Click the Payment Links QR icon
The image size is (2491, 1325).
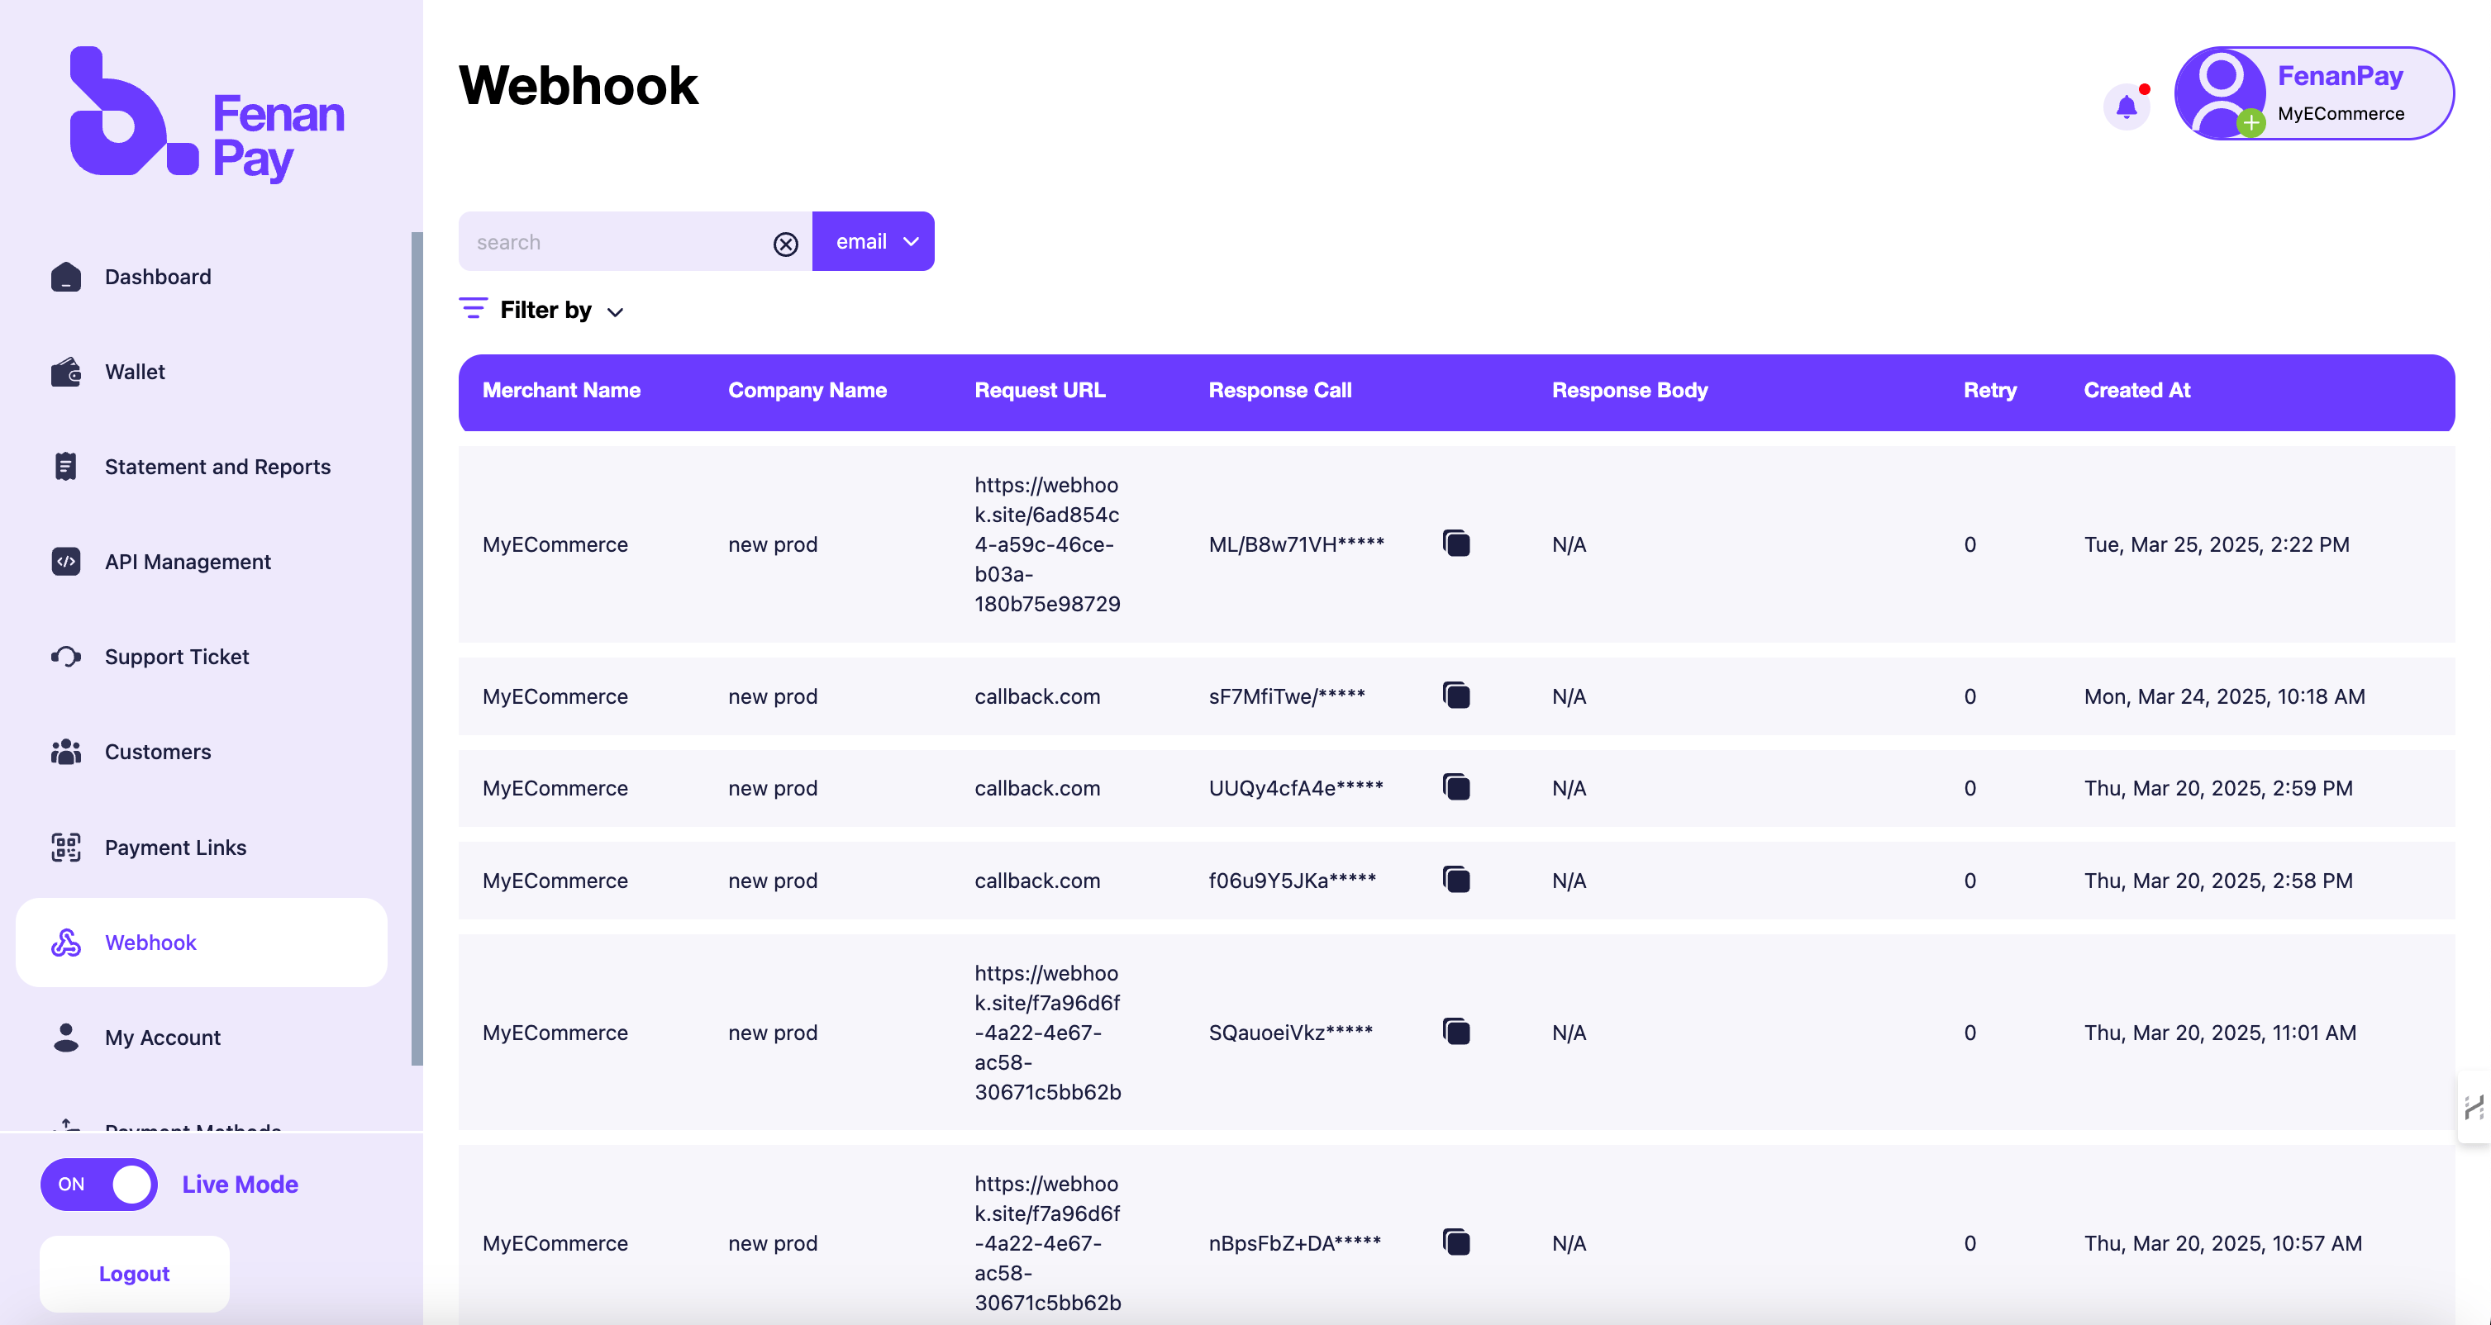(66, 848)
